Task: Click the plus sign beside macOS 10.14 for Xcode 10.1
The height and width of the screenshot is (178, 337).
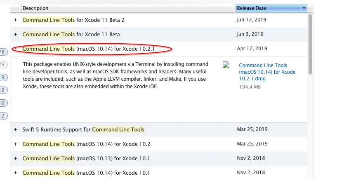Action: (16, 173)
